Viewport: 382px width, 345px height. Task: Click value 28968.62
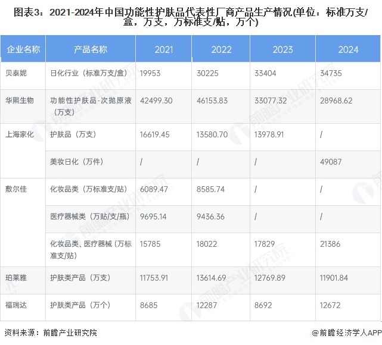pyautogui.click(x=336, y=101)
